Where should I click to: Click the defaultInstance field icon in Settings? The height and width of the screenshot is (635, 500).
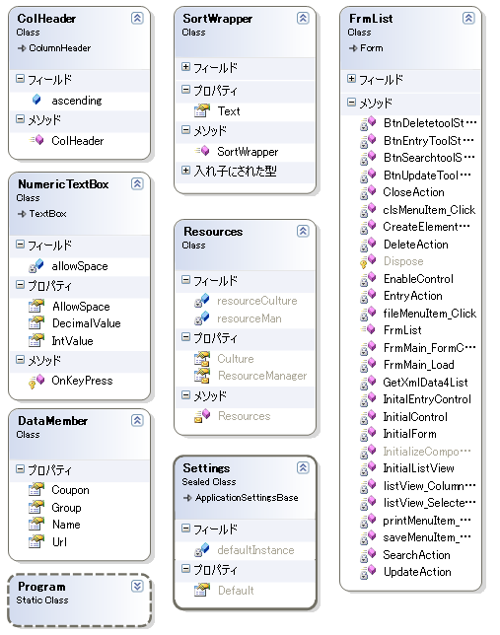tap(202, 549)
